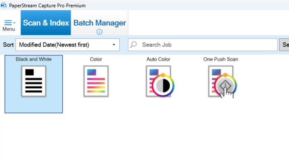
Task: Click the magnifying glass search icon
Action: click(134, 45)
